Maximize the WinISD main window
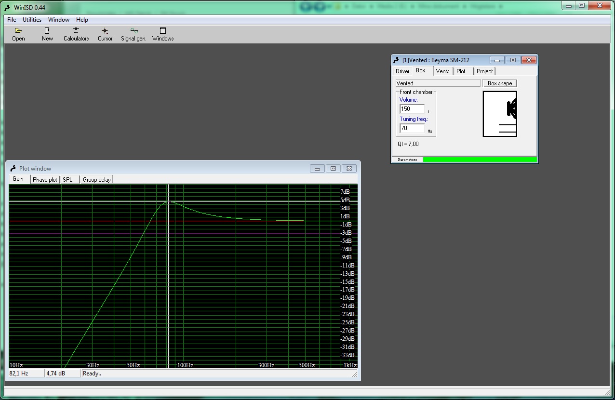The image size is (615, 400). [582, 5]
